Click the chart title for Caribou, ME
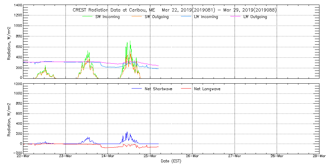 pyautogui.click(x=174, y=10)
